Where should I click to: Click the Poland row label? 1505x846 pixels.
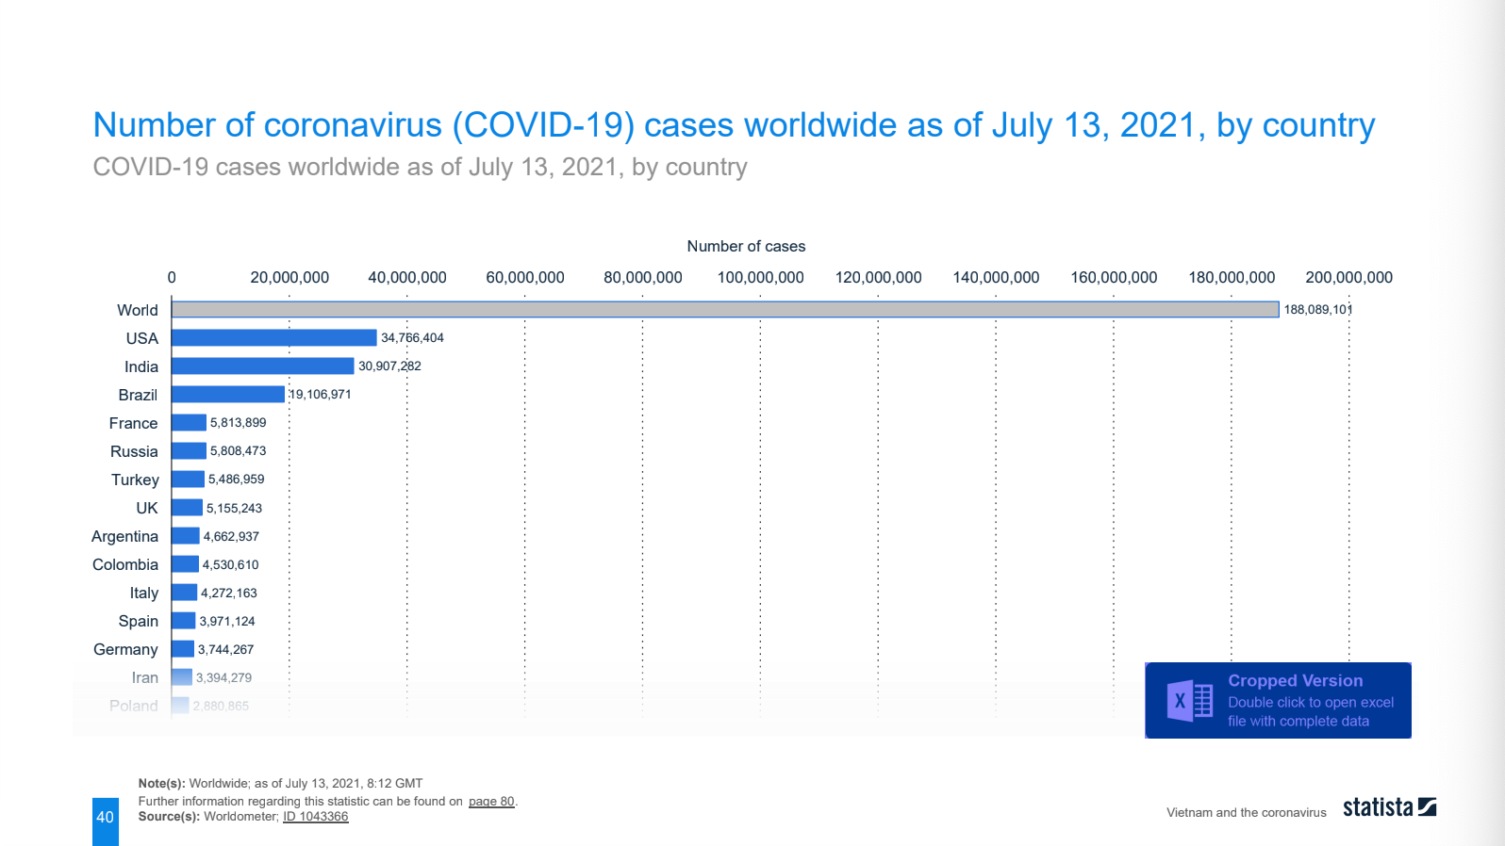(134, 706)
